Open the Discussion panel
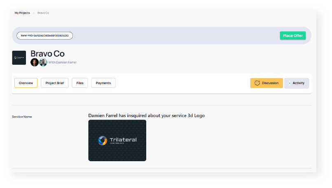 [x=267, y=83]
